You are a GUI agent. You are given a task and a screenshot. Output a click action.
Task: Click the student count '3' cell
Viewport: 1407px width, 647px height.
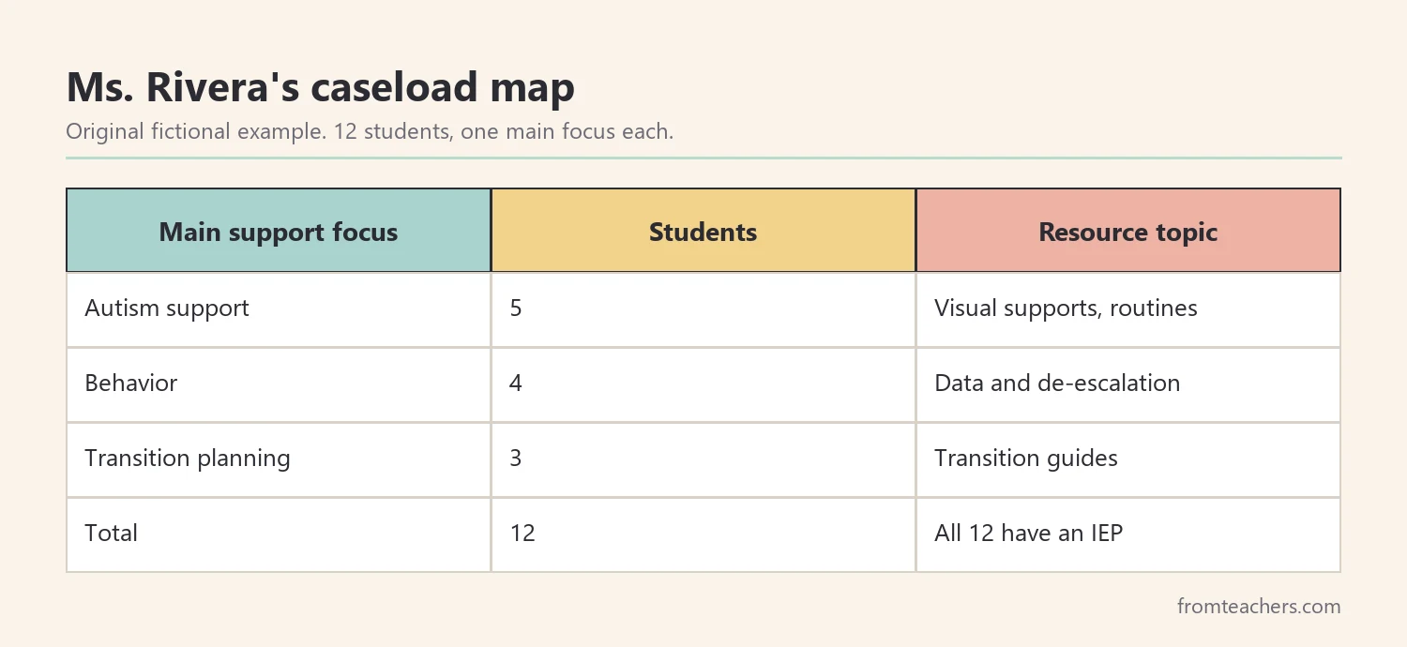pos(703,459)
